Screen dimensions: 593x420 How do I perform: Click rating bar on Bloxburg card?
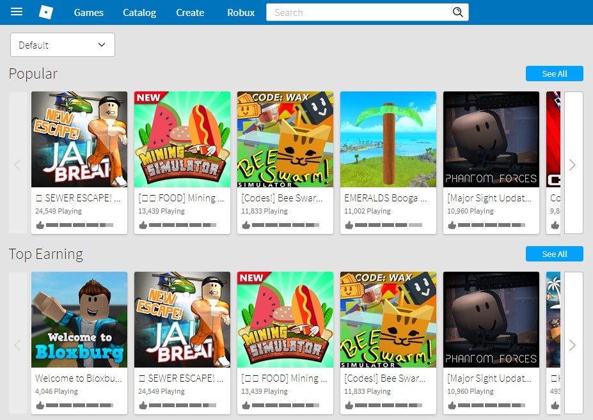(x=79, y=405)
